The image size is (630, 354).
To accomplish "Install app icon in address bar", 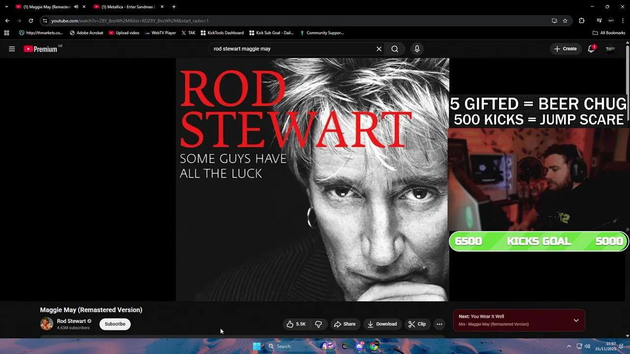I will tap(554, 21).
